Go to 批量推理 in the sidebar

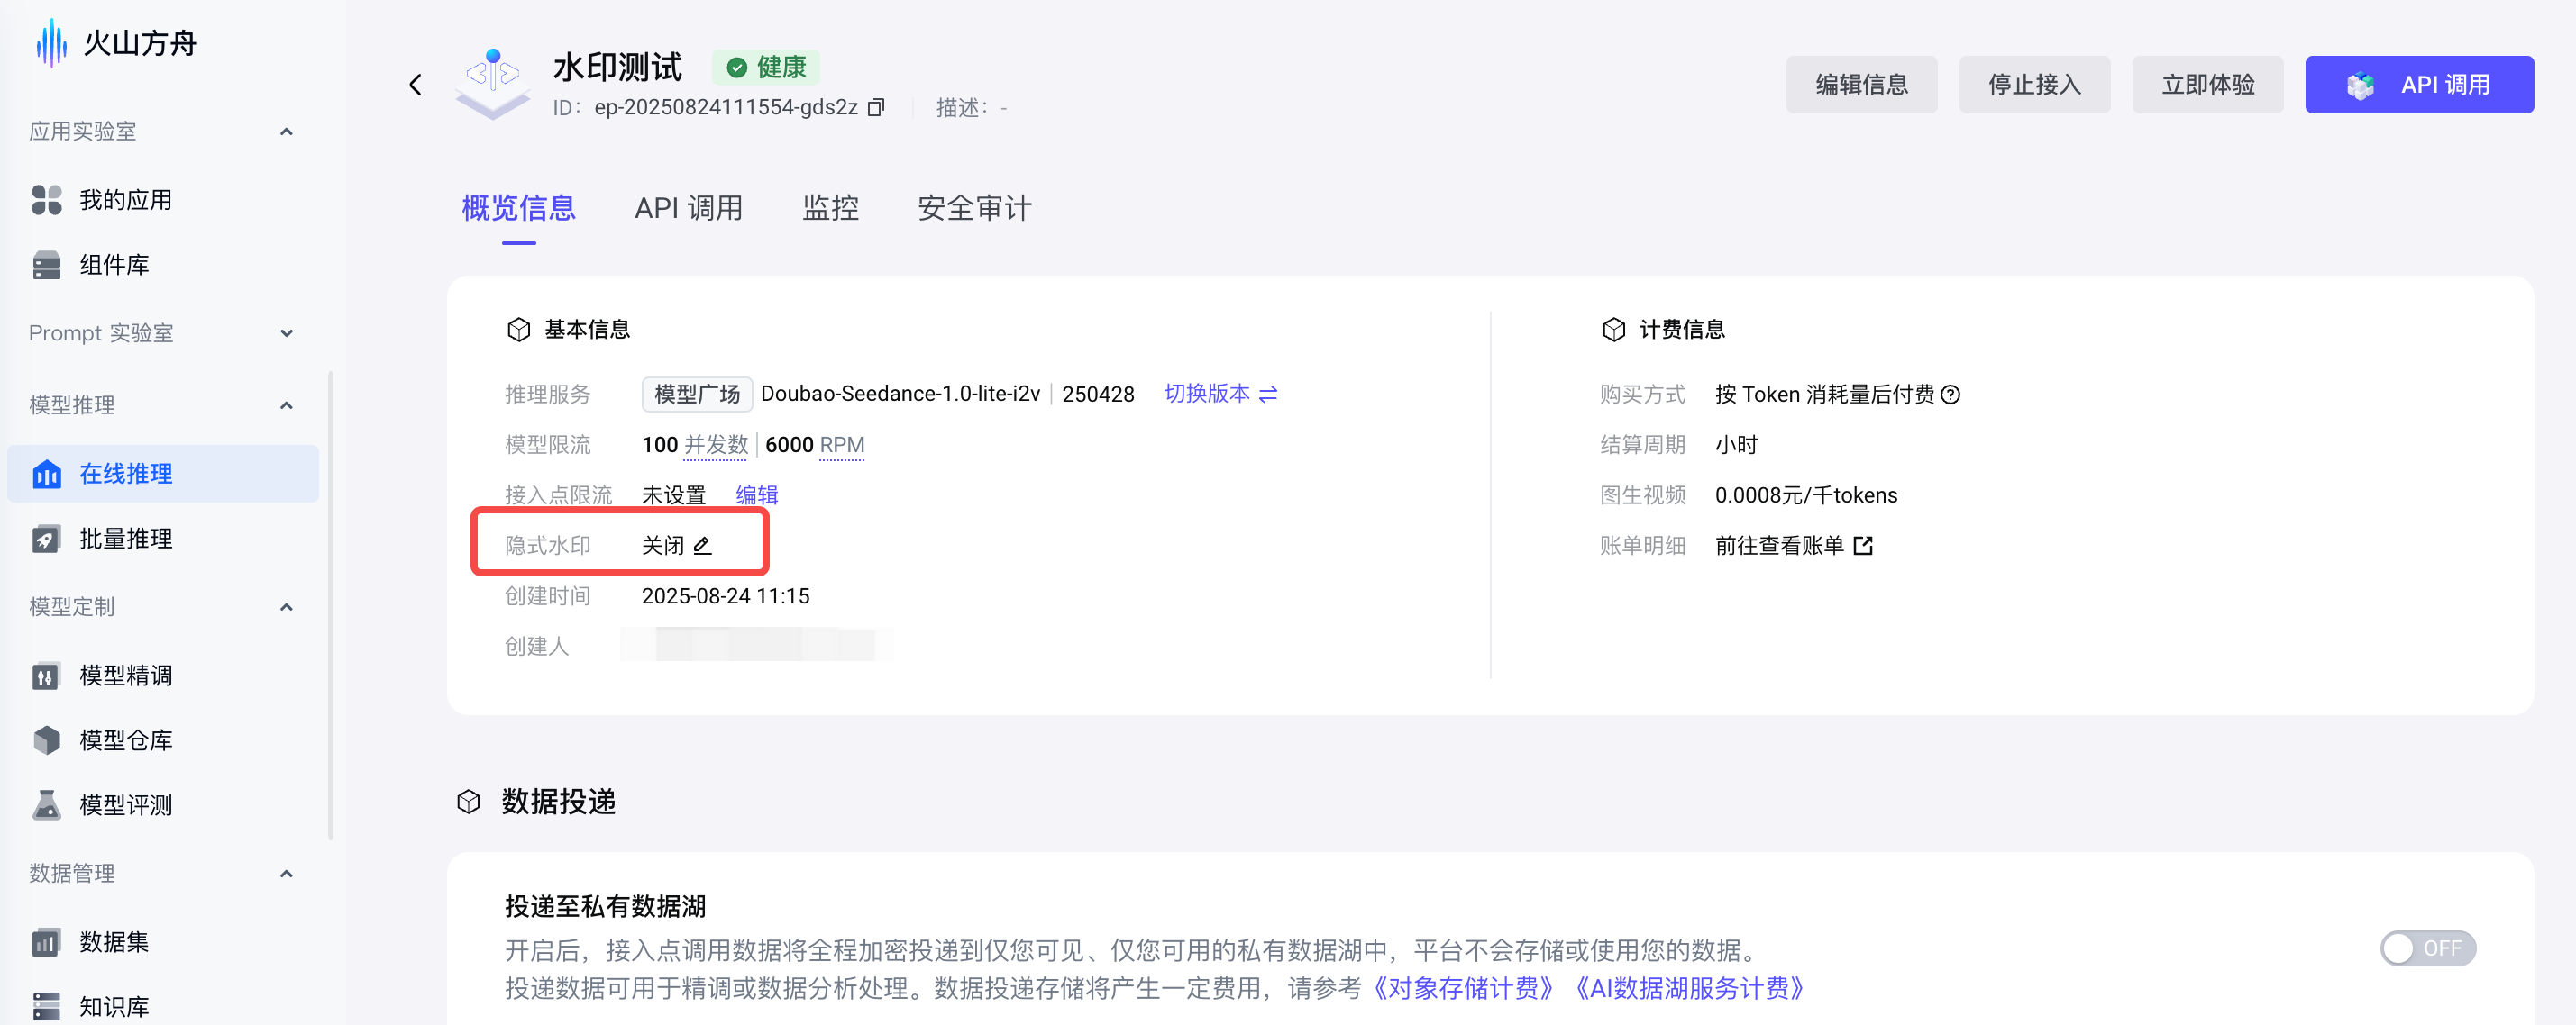point(125,539)
